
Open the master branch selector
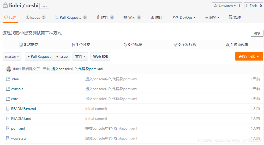pos(12,56)
